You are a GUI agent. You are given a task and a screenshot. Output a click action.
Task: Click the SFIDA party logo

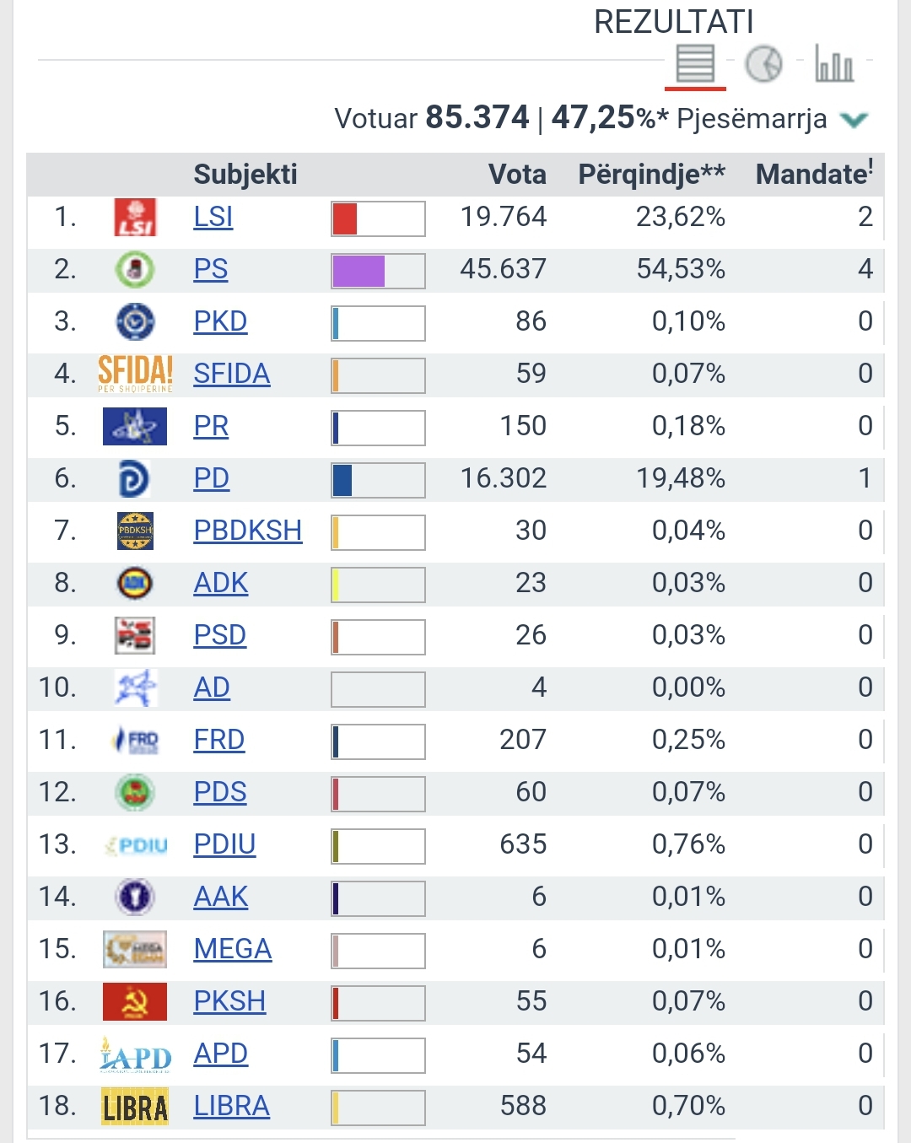pos(135,374)
